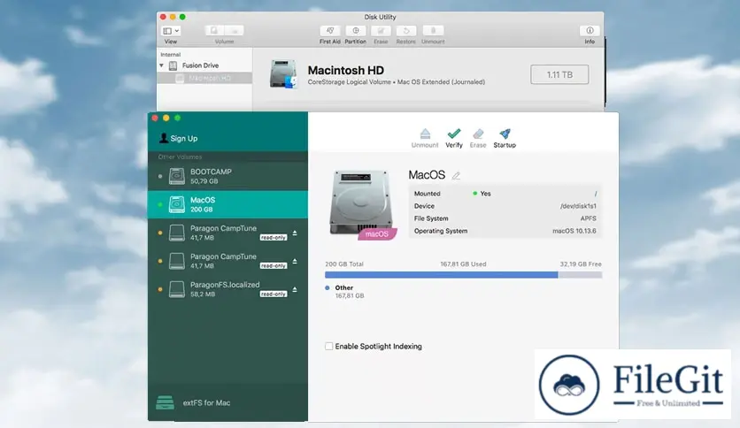
Task: Eject the second Paragon CampTune volume
Action: [295, 261]
